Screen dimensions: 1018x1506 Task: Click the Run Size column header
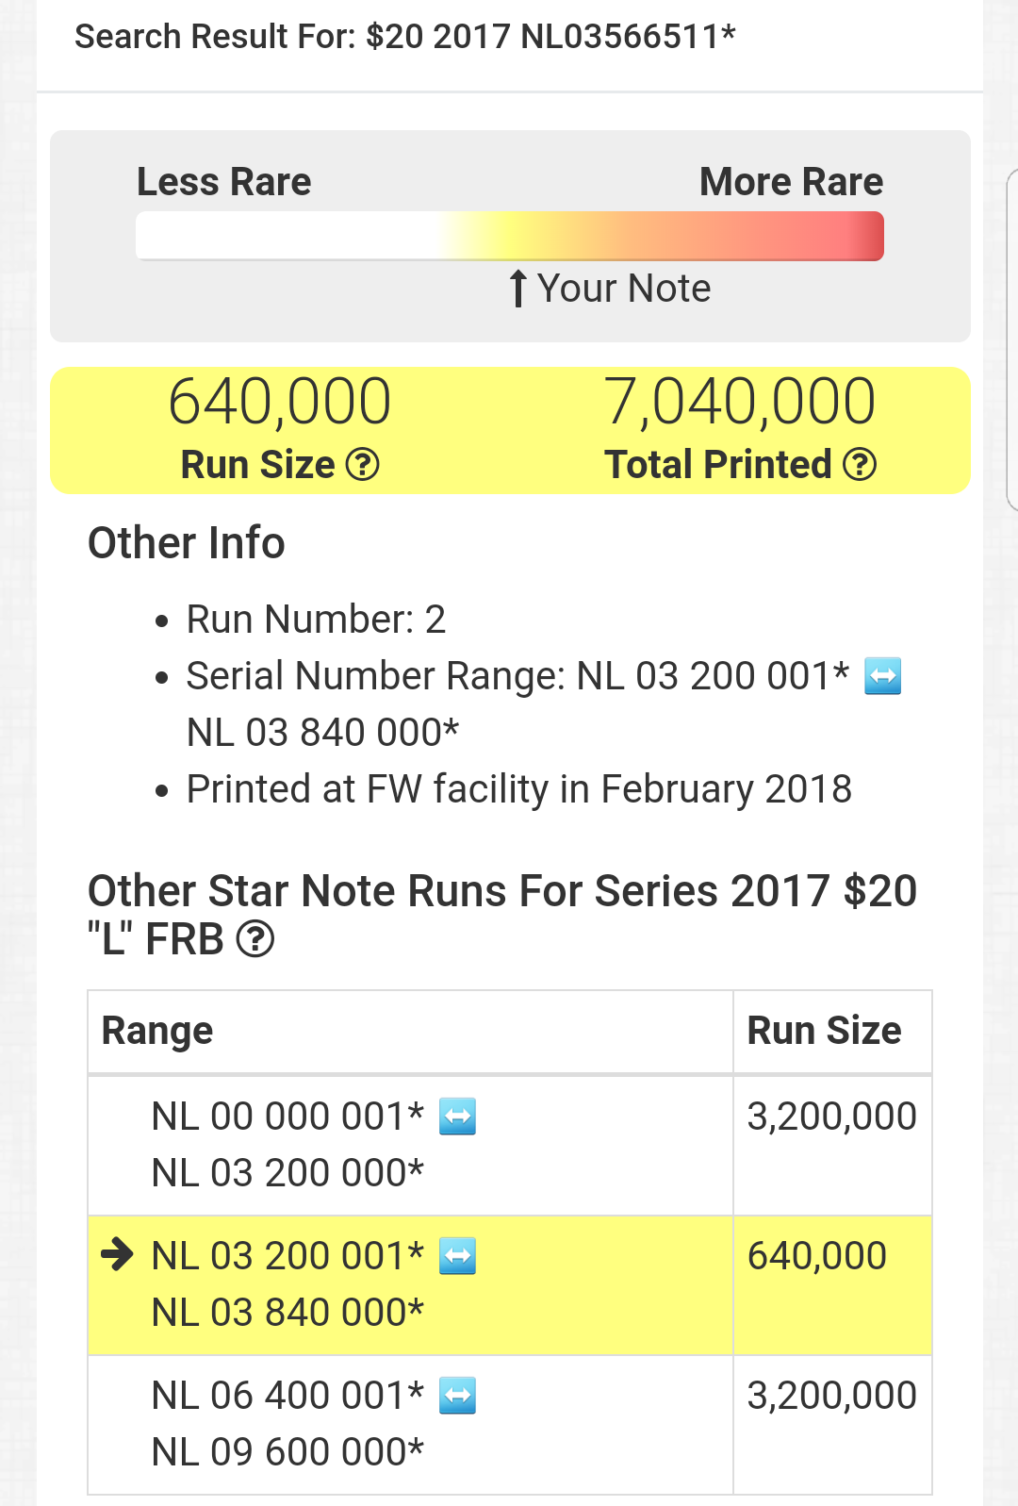pos(824,1031)
